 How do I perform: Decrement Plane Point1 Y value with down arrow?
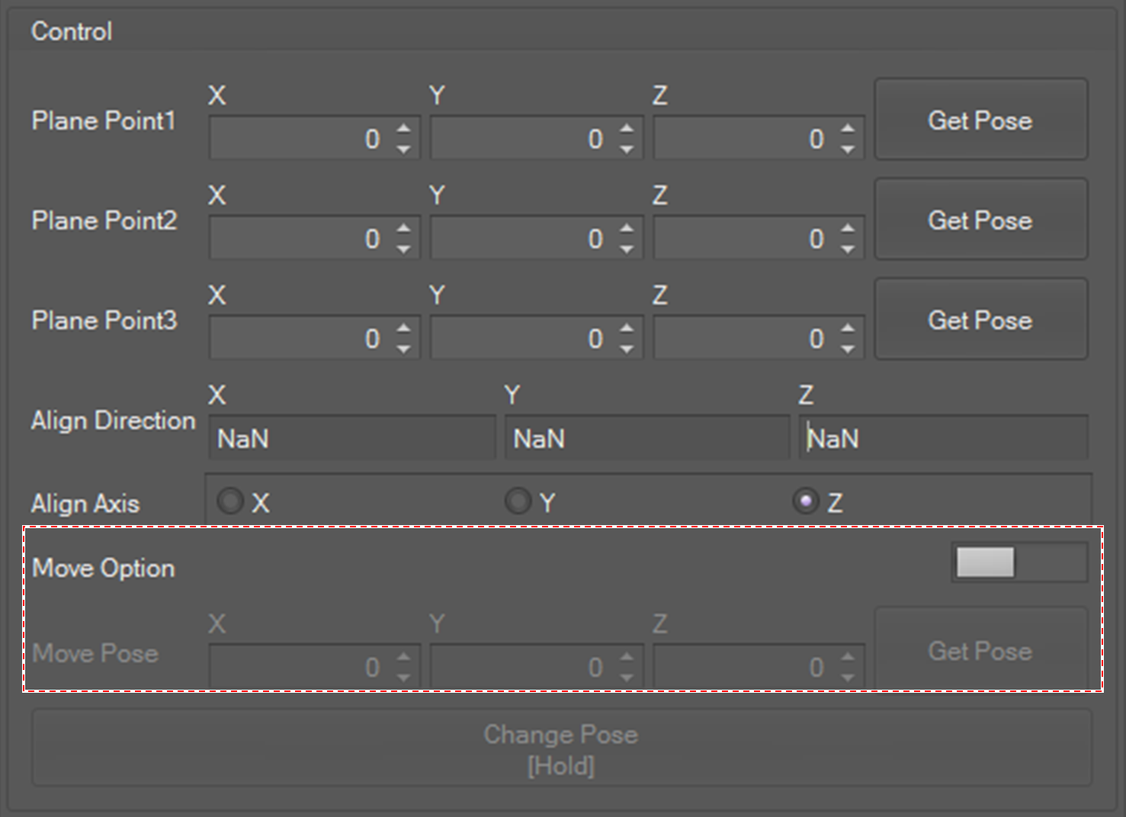[627, 149]
